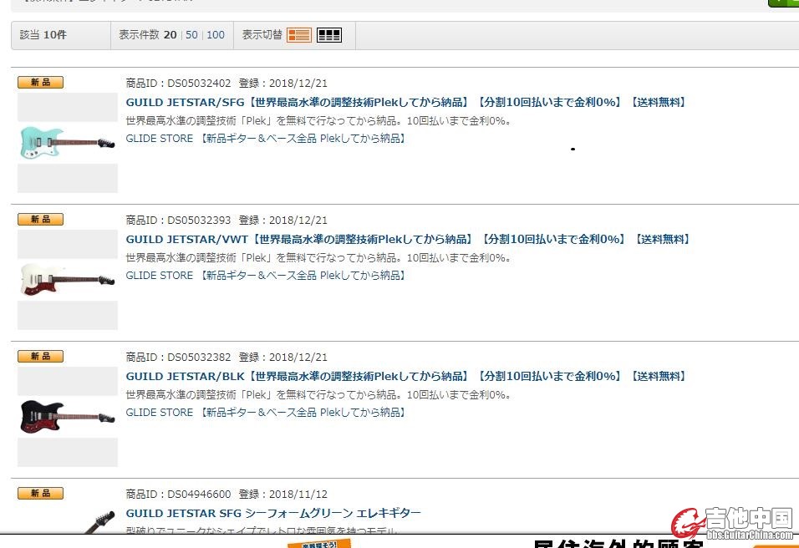The height and width of the screenshot is (548, 799).
Task: Click the 新品 badge on JETSTAR/BLK listing
Action: click(40, 356)
